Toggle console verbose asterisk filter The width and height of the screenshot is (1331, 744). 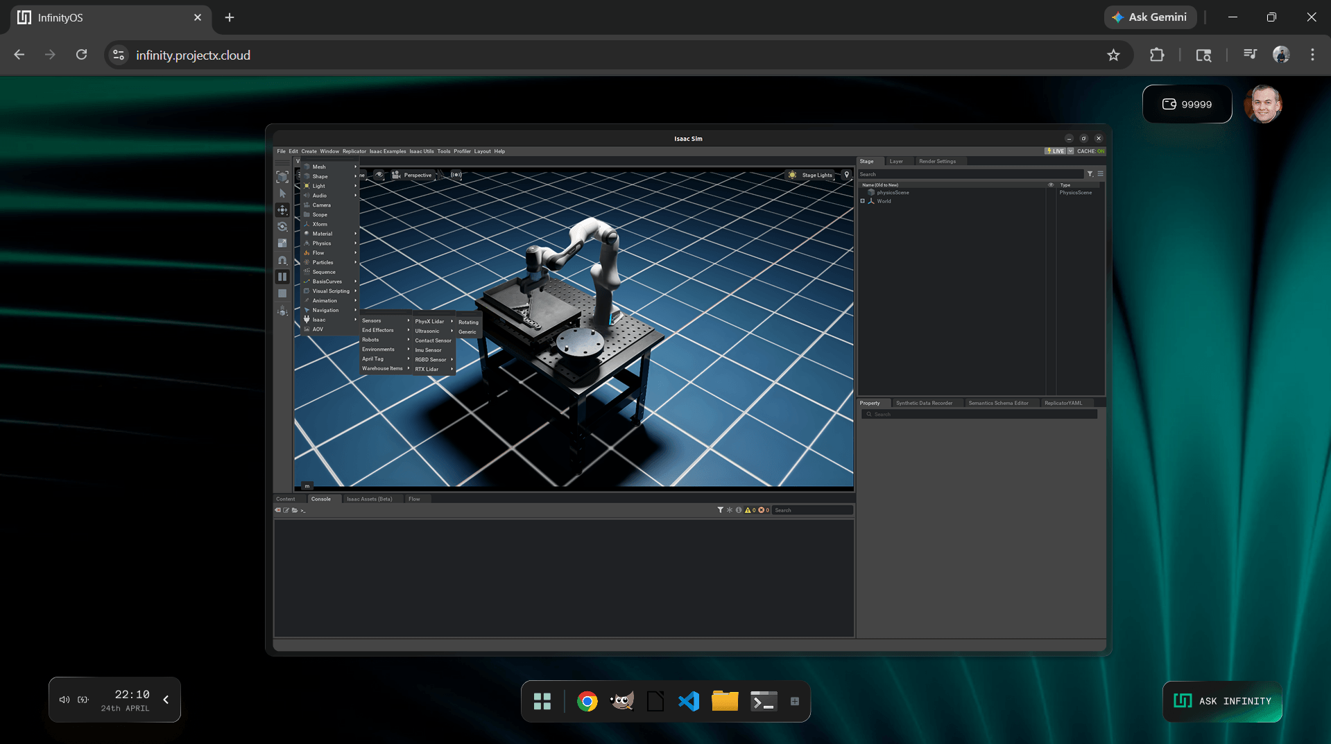pyautogui.click(x=729, y=510)
